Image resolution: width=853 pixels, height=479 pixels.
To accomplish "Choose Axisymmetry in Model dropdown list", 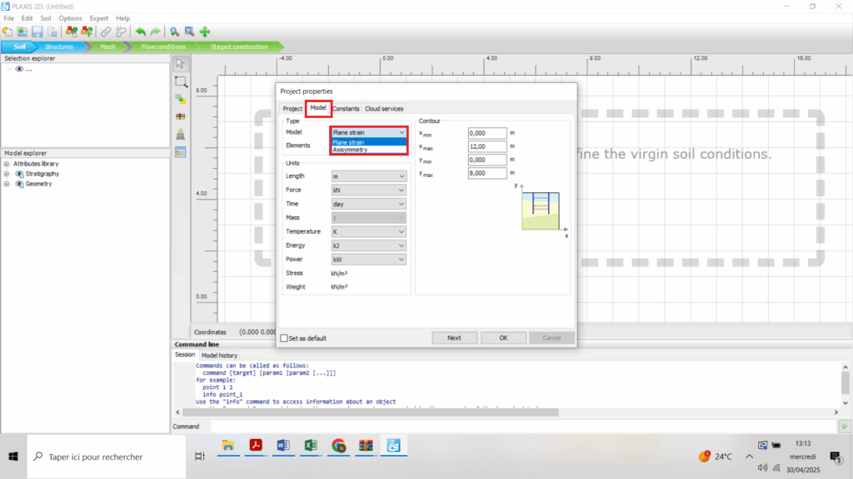I will pos(369,150).
